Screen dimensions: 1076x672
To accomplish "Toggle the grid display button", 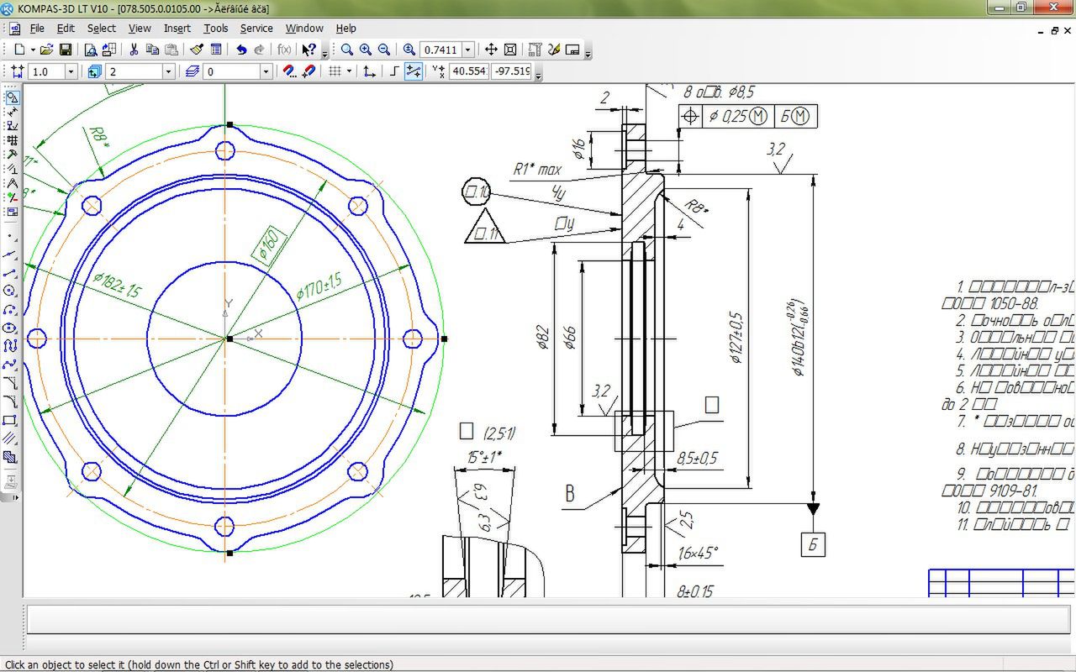I will (x=335, y=71).
